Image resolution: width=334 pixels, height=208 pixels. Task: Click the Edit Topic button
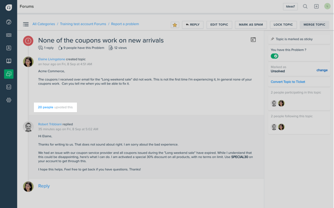click(x=219, y=24)
